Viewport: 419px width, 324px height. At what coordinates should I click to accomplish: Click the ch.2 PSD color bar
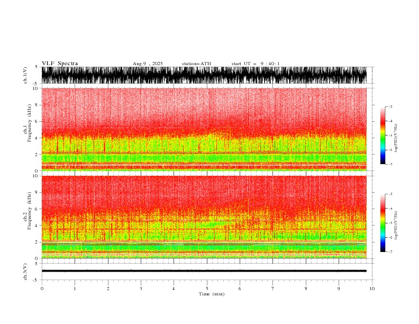coord(383,223)
